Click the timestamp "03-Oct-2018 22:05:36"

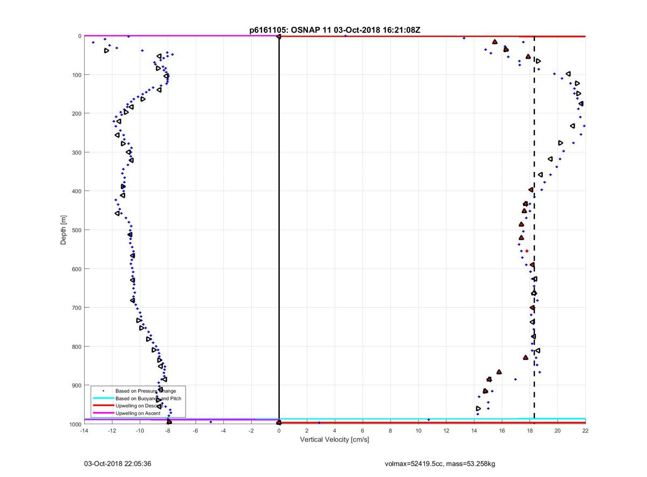tap(117, 464)
